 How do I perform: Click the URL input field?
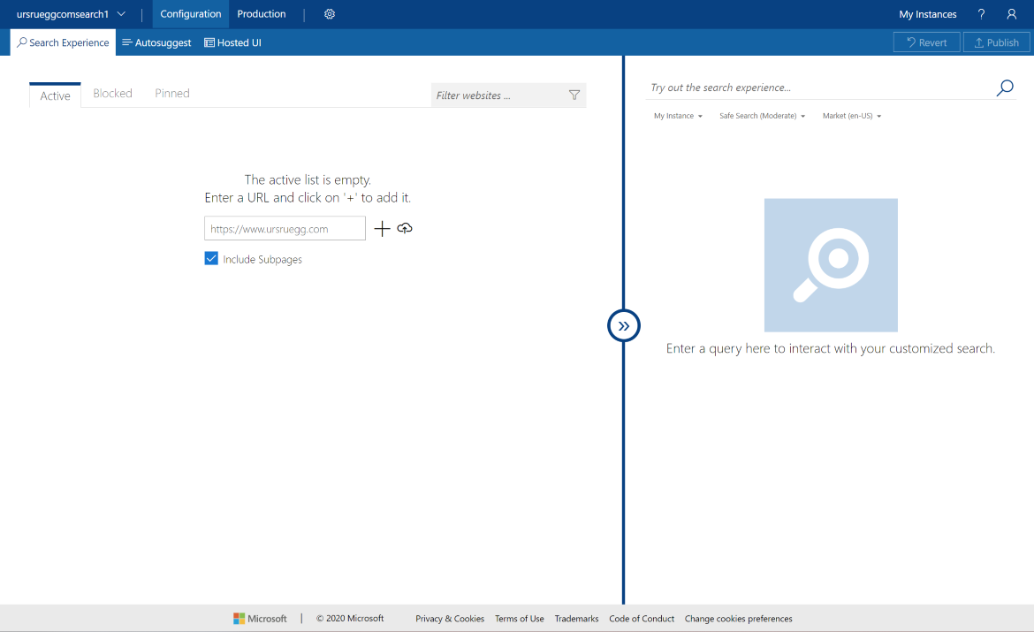click(x=285, y=228)
